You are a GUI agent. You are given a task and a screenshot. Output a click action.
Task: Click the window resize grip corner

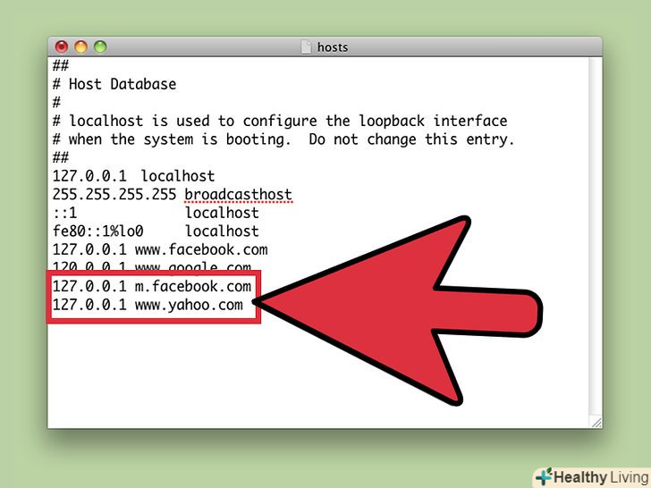(x=596, y=423)
